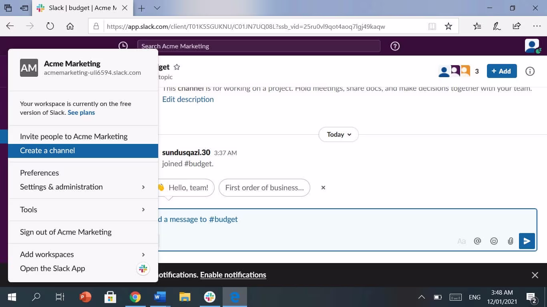Open channel details info icon
The height and width of the screenshot is (307, 547).
pyautogui.click(x=530, y=71)
